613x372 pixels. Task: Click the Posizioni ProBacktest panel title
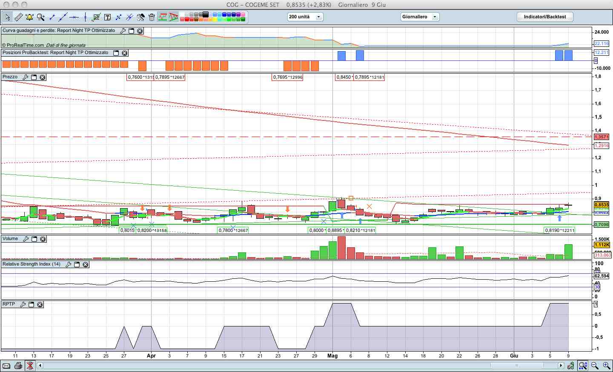pyautogui.click(x=55, y=53)
